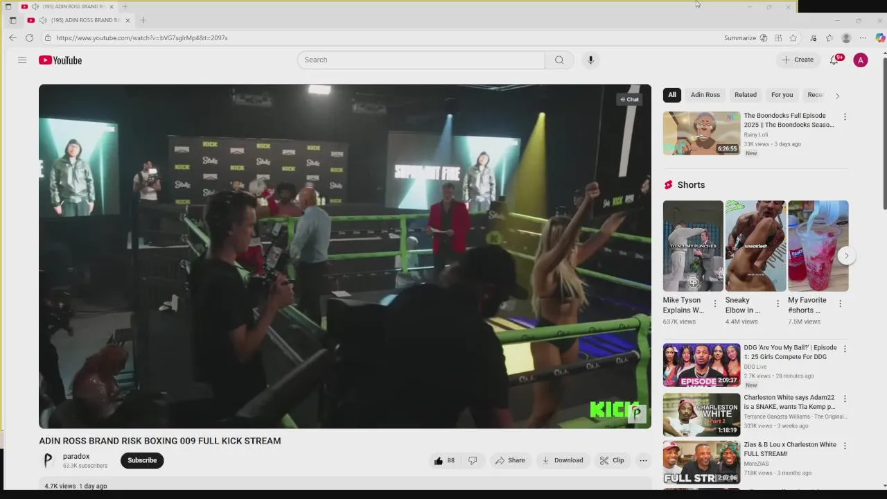Viewport: 887px width, 499px height.
Task: Select the For you filter chip
Action: point(782,95)
